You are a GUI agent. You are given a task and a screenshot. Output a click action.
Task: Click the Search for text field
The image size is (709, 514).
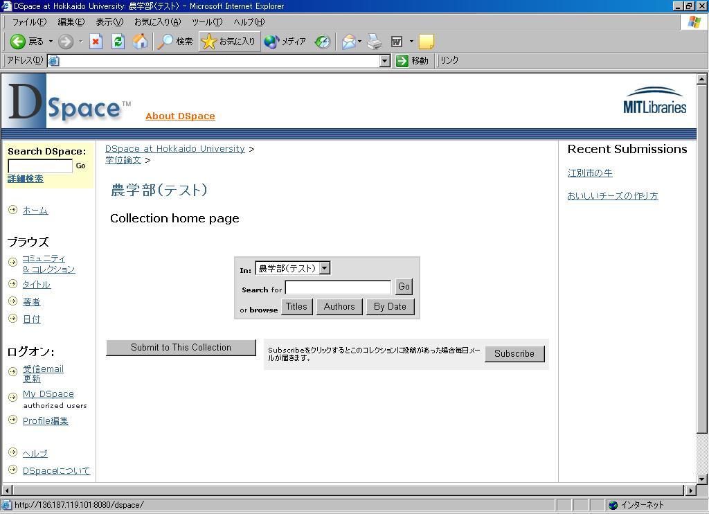point(338,287)
